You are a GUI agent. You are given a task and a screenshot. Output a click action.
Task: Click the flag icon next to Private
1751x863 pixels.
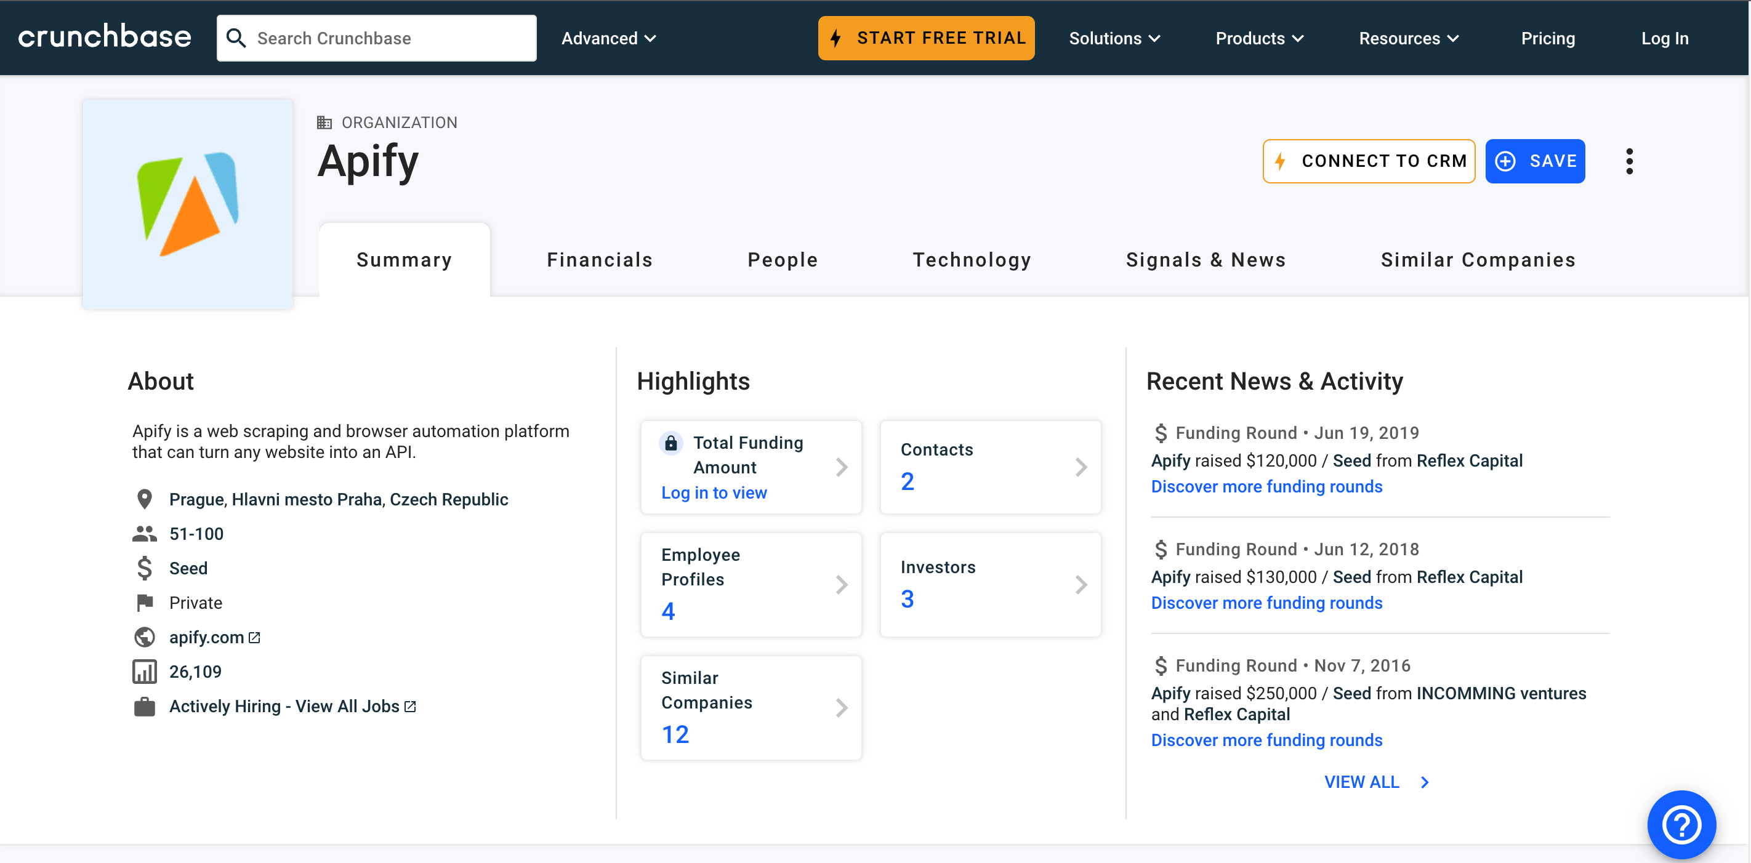pyautogui.click(x=144, y=602)
